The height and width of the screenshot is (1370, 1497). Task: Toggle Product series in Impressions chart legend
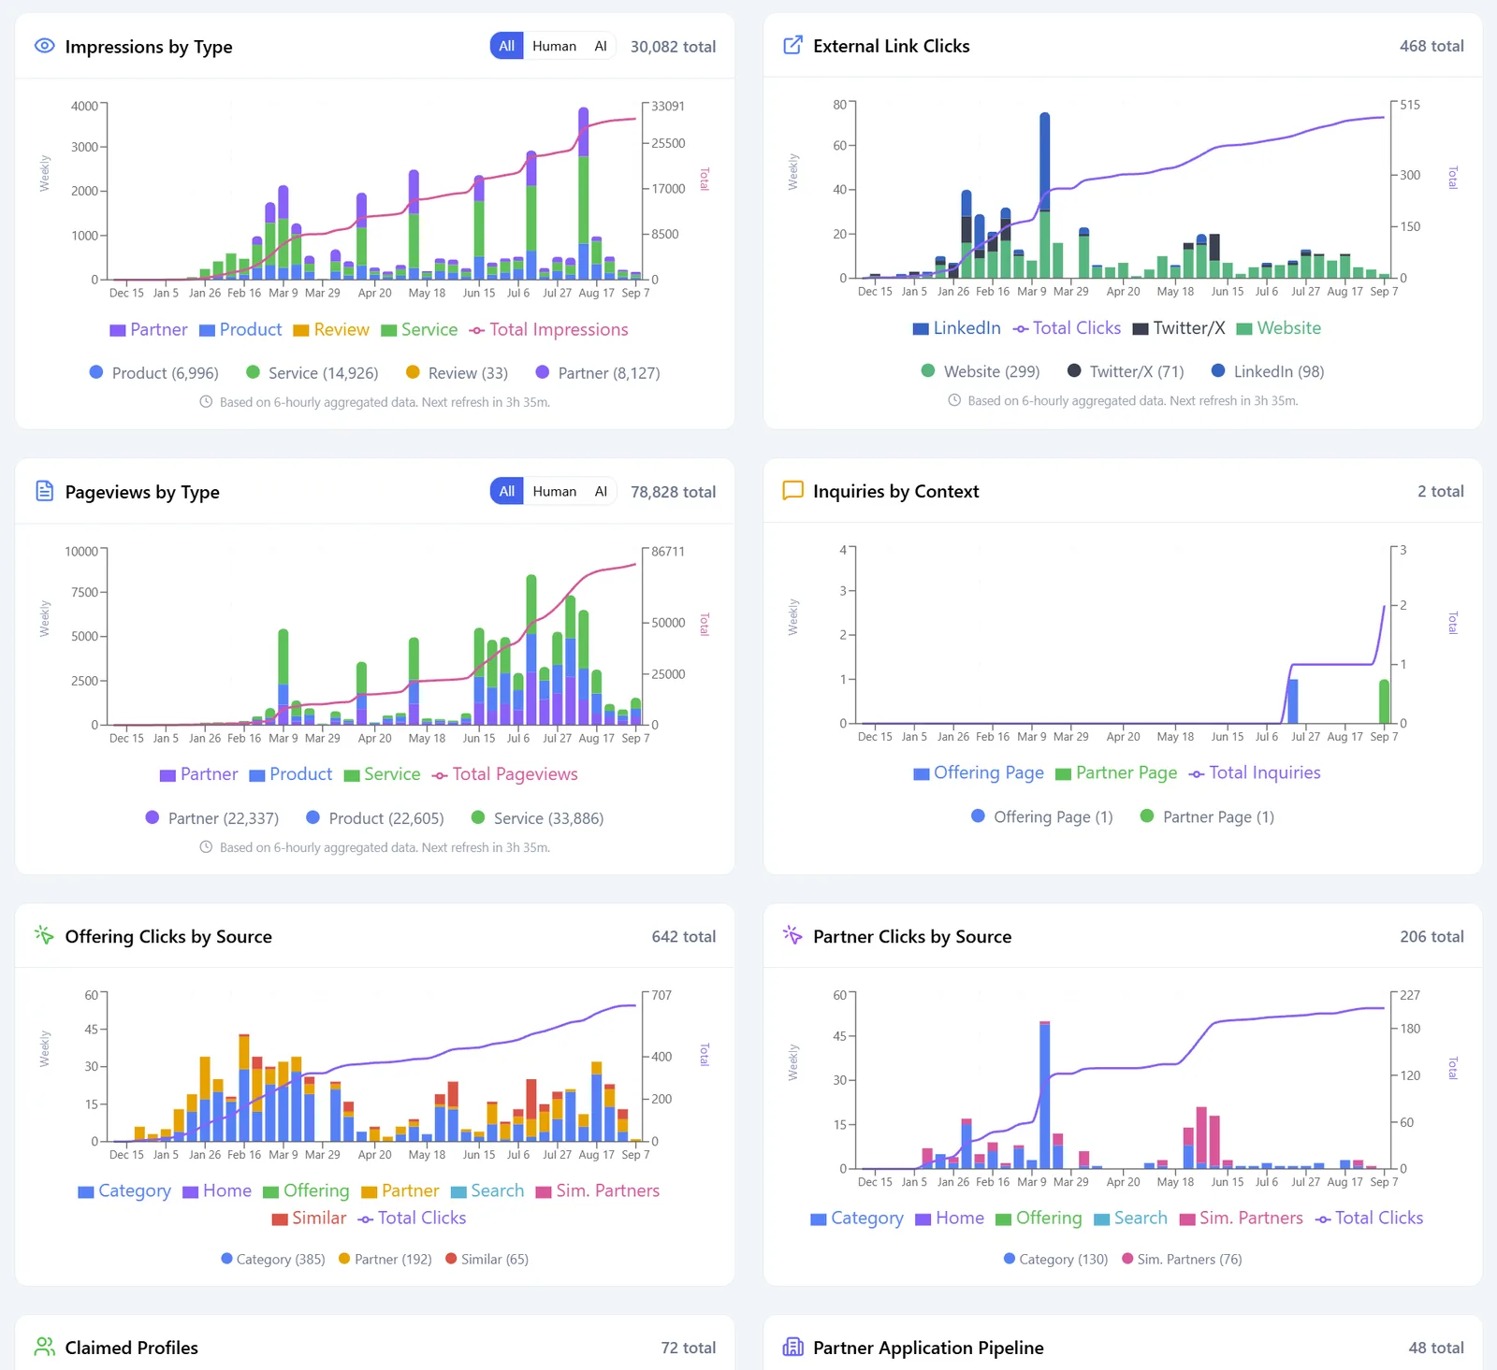tap(240, 329)
